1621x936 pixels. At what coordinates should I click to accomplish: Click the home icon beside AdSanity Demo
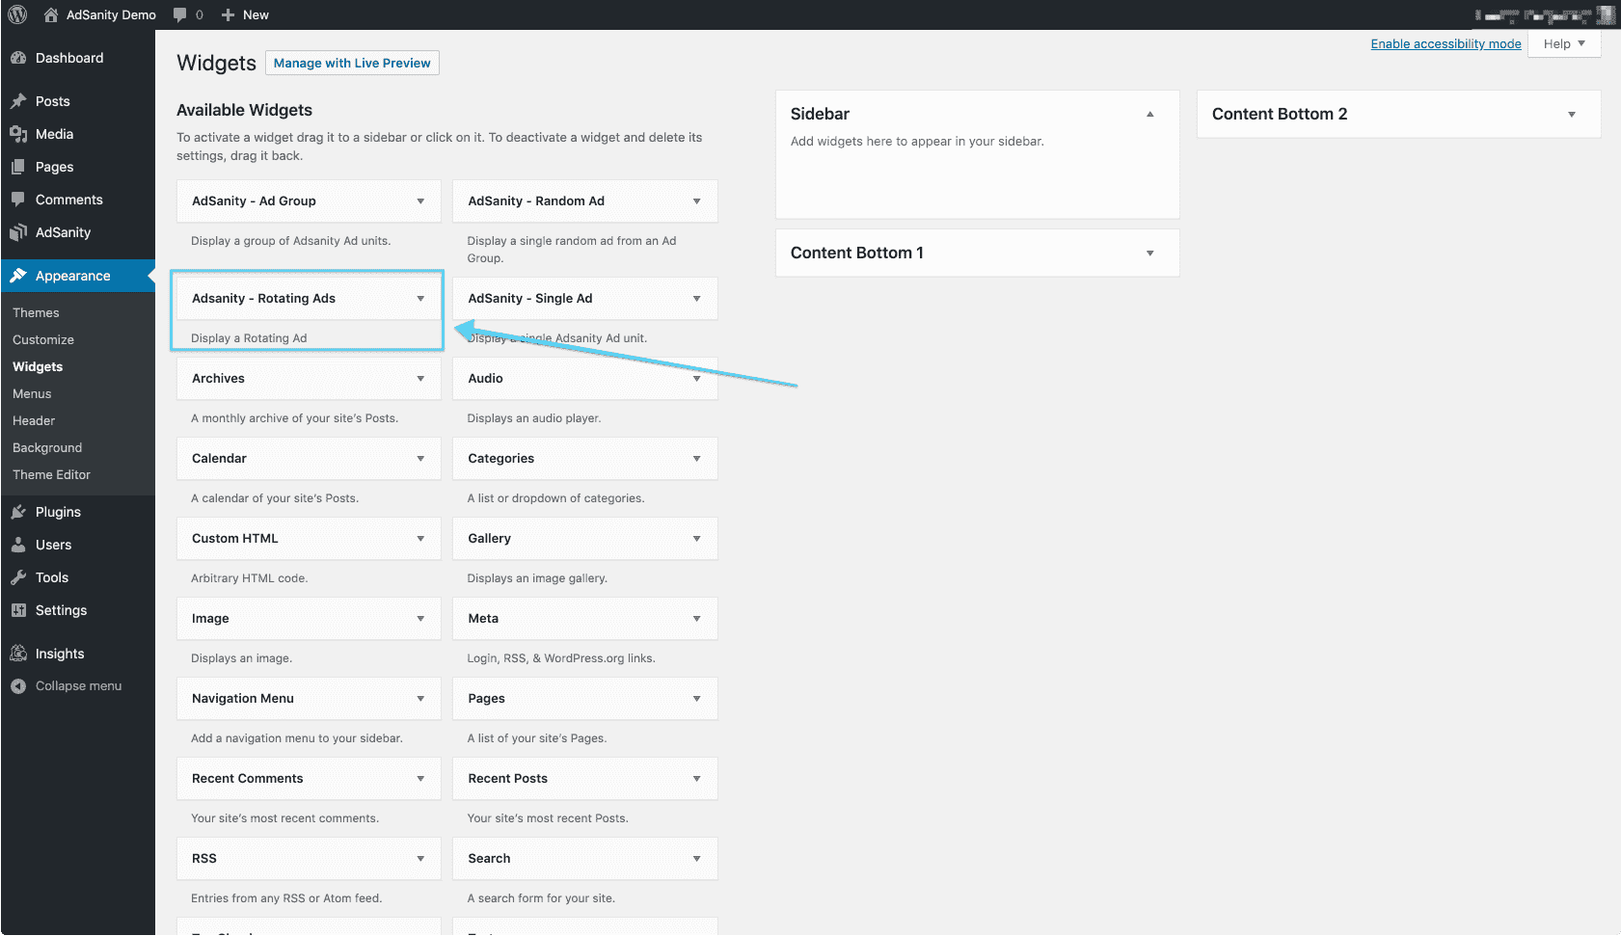pyautogui.click(x=51, y=14)
